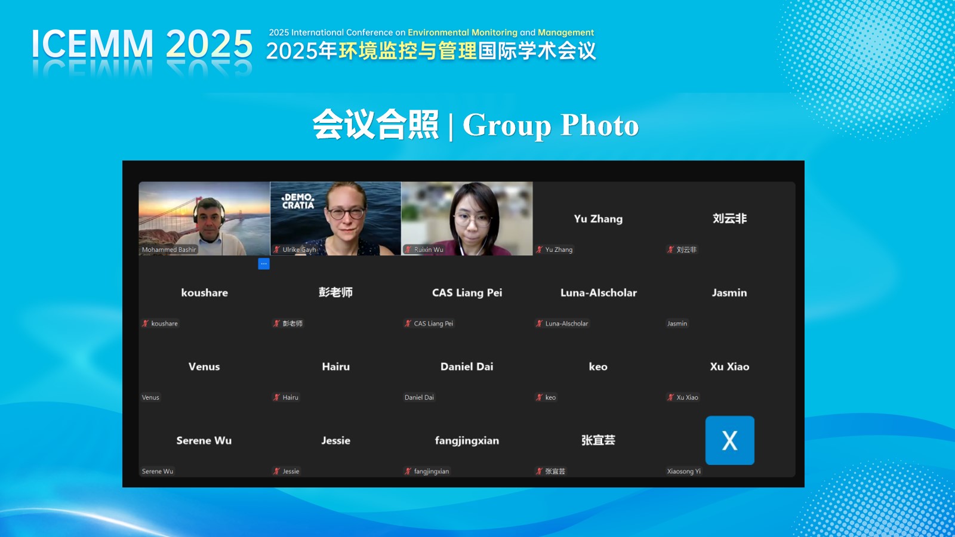Click muted mic icon on Yu Zhang's label
This screenshot has height=537, width=955.
pyautogui.click(x=539, y=249)
